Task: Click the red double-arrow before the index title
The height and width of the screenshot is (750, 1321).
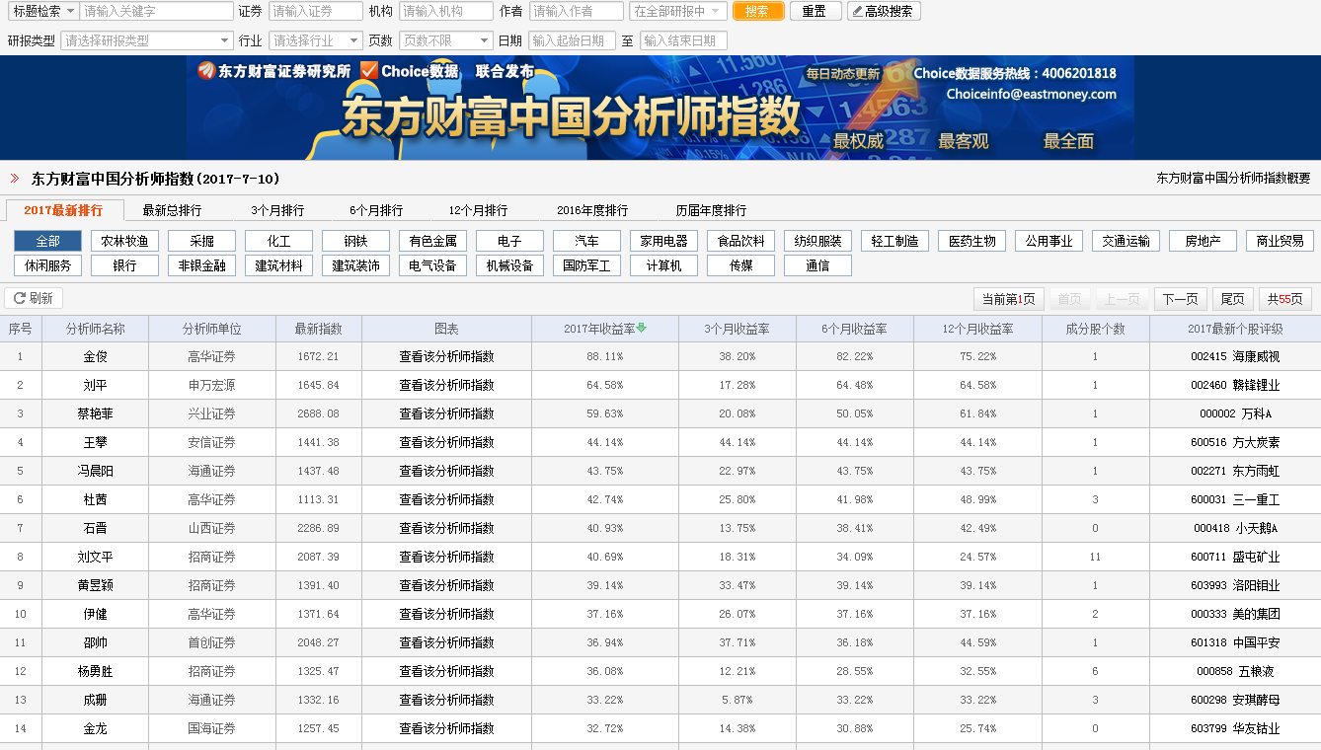Action: coord(15,179)
